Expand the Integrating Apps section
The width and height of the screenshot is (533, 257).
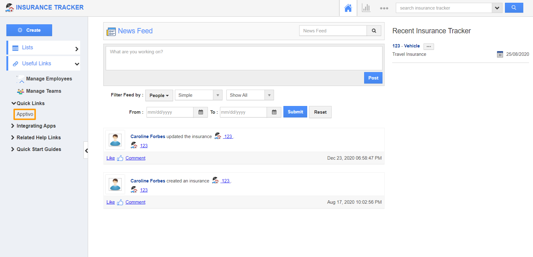[36, 126]
